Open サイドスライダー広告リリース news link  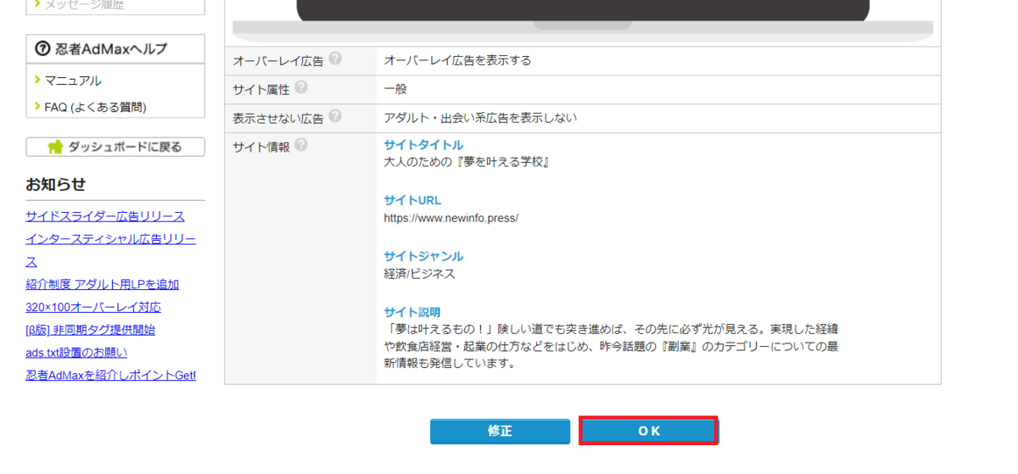click(105, 216)
